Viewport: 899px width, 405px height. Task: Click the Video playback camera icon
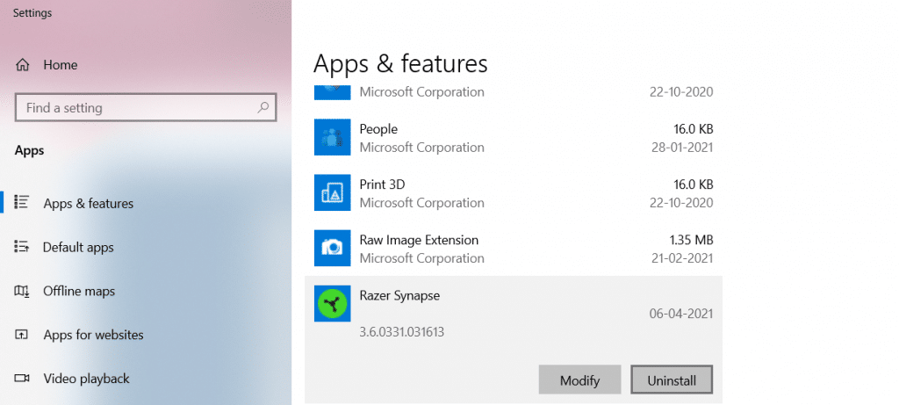[22, 378]
